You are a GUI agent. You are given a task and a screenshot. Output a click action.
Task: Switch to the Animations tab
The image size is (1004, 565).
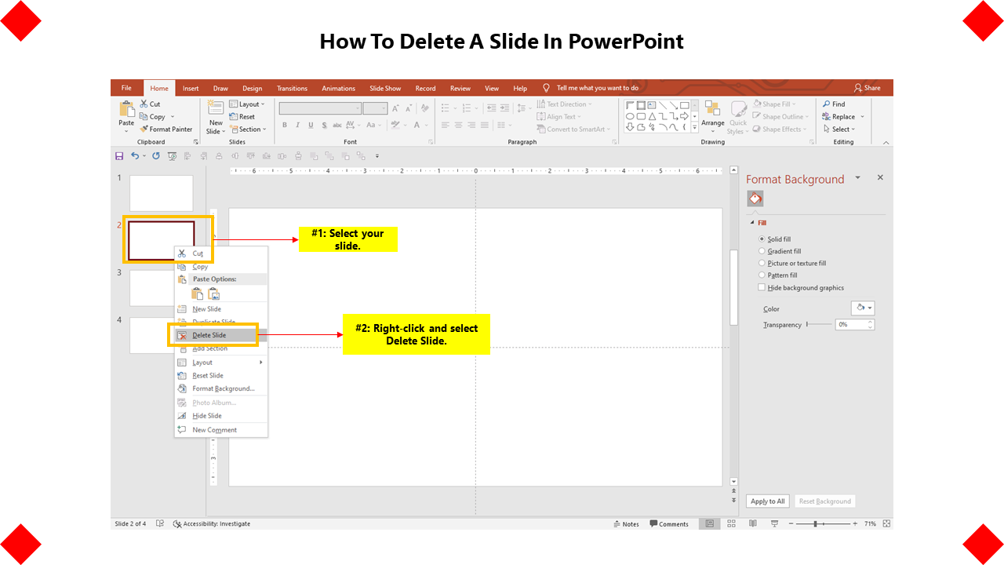(338, 88)
